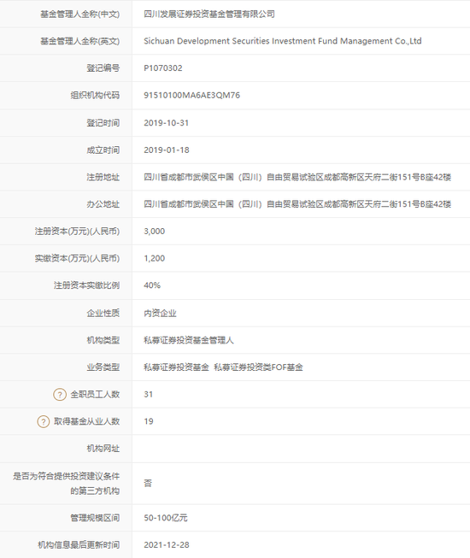Select management scale 50-100亿元

click(166, 518)
